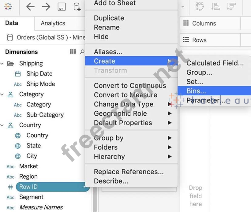251x212 pixels.
Task: Open the Describe... menu entry
Action: (111, 181)
